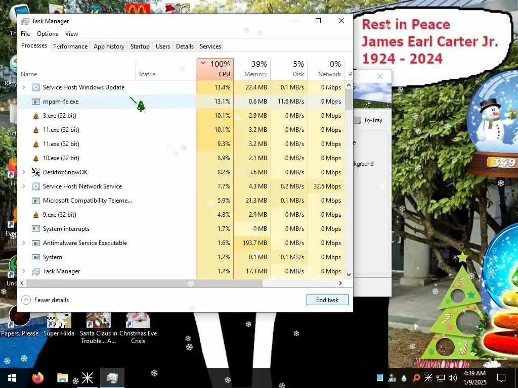This screenshot has width=518, height=388.
Task: Click the 9.exe Christmas tree icon
Action: [36, 215]
